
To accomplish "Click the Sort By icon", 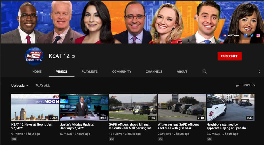I will (238, 85).
